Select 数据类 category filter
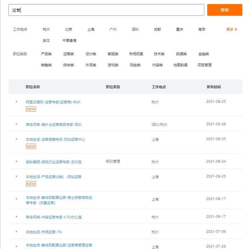 tap(181, 54)
